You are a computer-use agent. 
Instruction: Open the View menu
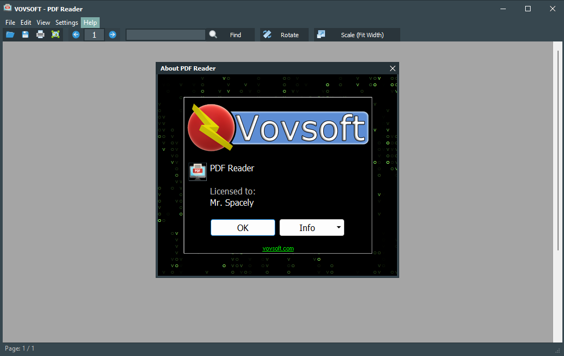click(x=43, y=22)
